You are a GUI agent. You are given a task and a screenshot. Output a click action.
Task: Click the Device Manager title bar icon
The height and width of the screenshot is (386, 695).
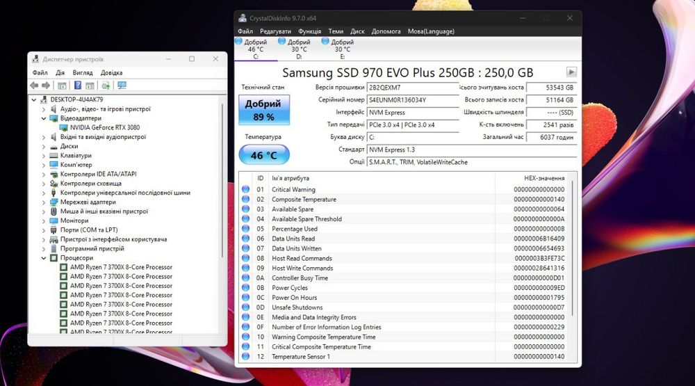click(x=35, y=59)
